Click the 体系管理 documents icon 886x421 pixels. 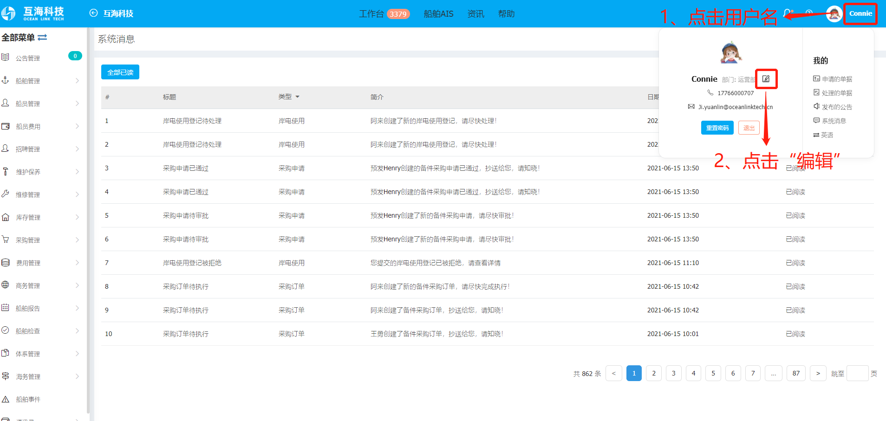tap(6, 353)
